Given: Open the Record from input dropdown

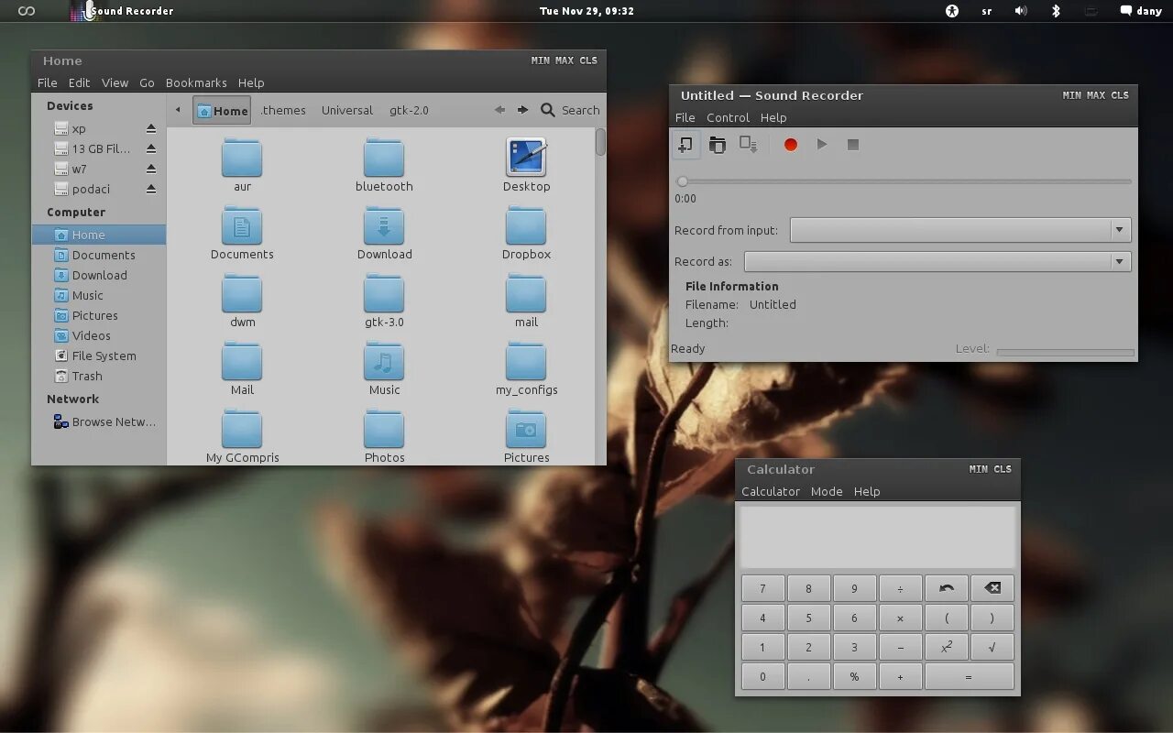Looking at the screenshot, I should pos(960,230).
